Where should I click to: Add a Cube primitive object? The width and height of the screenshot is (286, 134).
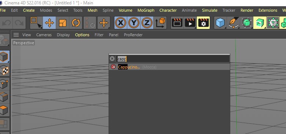[220, 23]
